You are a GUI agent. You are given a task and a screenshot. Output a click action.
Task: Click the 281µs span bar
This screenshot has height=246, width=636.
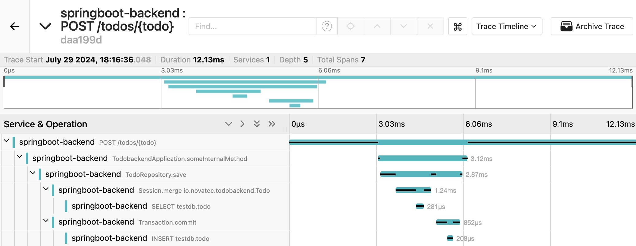[420, 206]
